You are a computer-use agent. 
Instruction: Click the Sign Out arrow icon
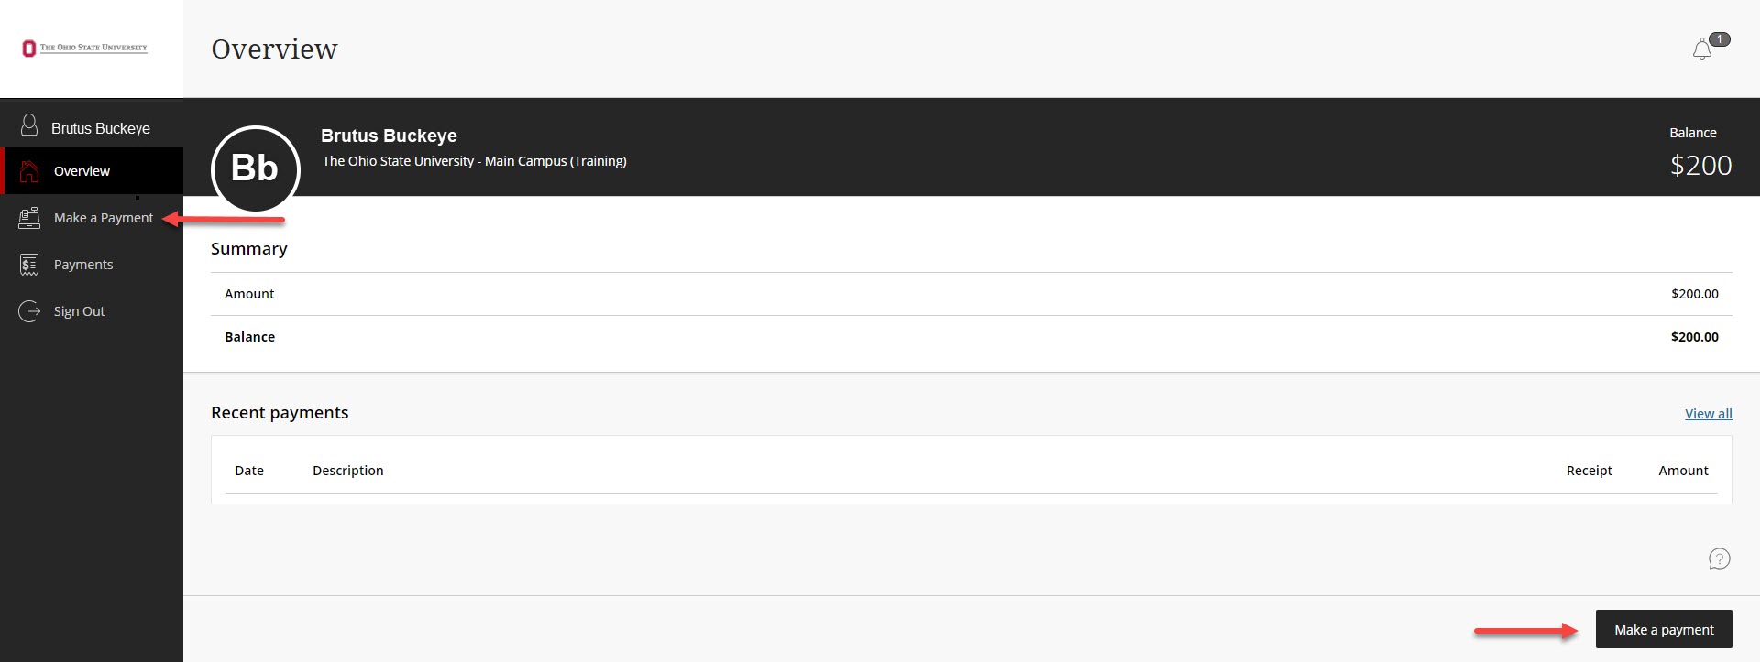click(x=29, y=311)
